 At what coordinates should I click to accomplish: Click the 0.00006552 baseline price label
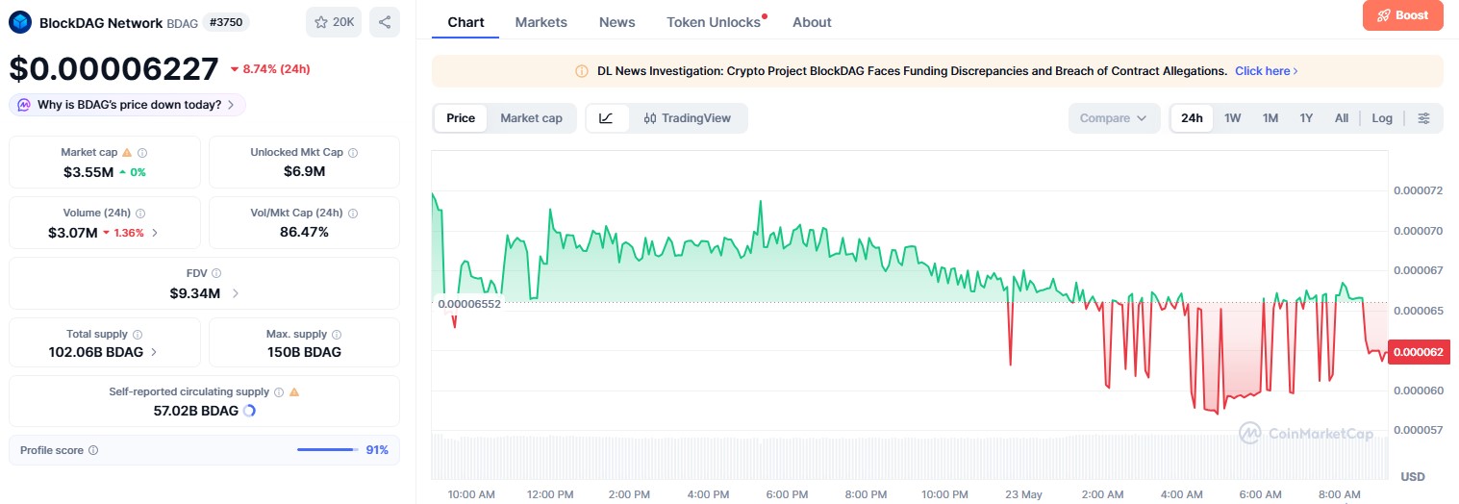(469, 303)
